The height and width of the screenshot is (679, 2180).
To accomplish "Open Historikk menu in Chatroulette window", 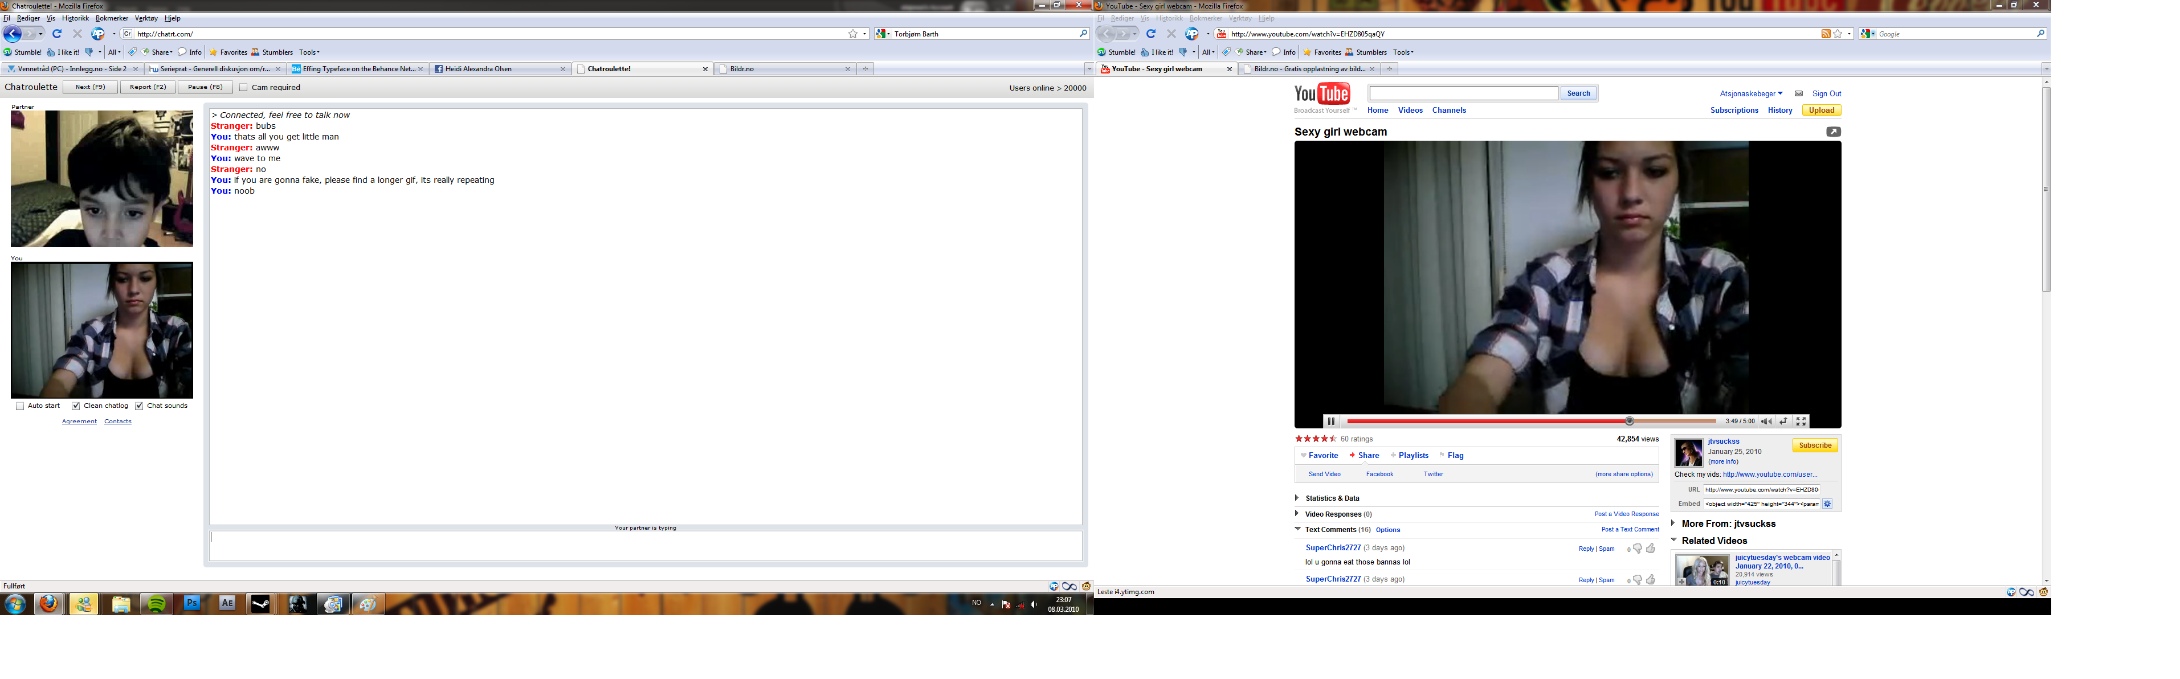I will click(x=75, y=18).
